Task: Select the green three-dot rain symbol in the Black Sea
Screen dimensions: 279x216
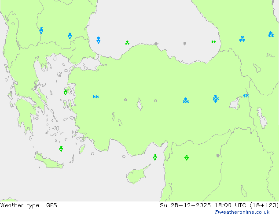Action: [x=127, y=43]
